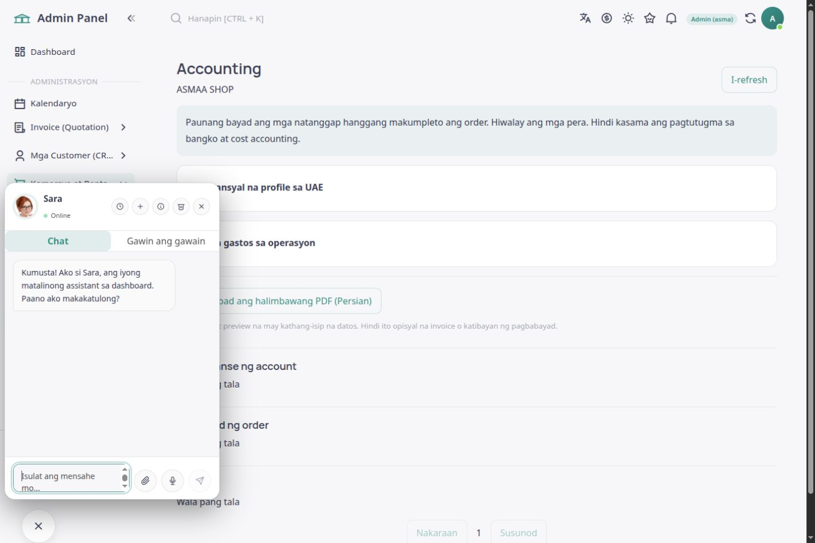Start new chat with plus icon
The image size is (815, 543).
tap(140, 206)
